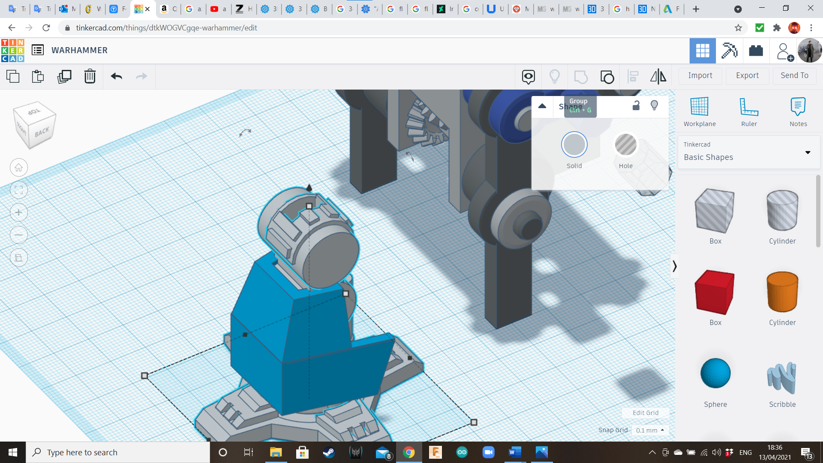Set shape to Solid
823x463 pixels.
tap(574, 145)
